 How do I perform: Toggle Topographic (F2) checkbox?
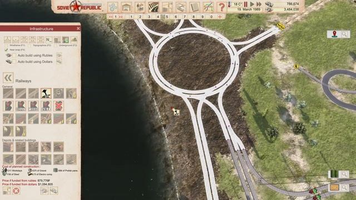(x=29, y=46)
